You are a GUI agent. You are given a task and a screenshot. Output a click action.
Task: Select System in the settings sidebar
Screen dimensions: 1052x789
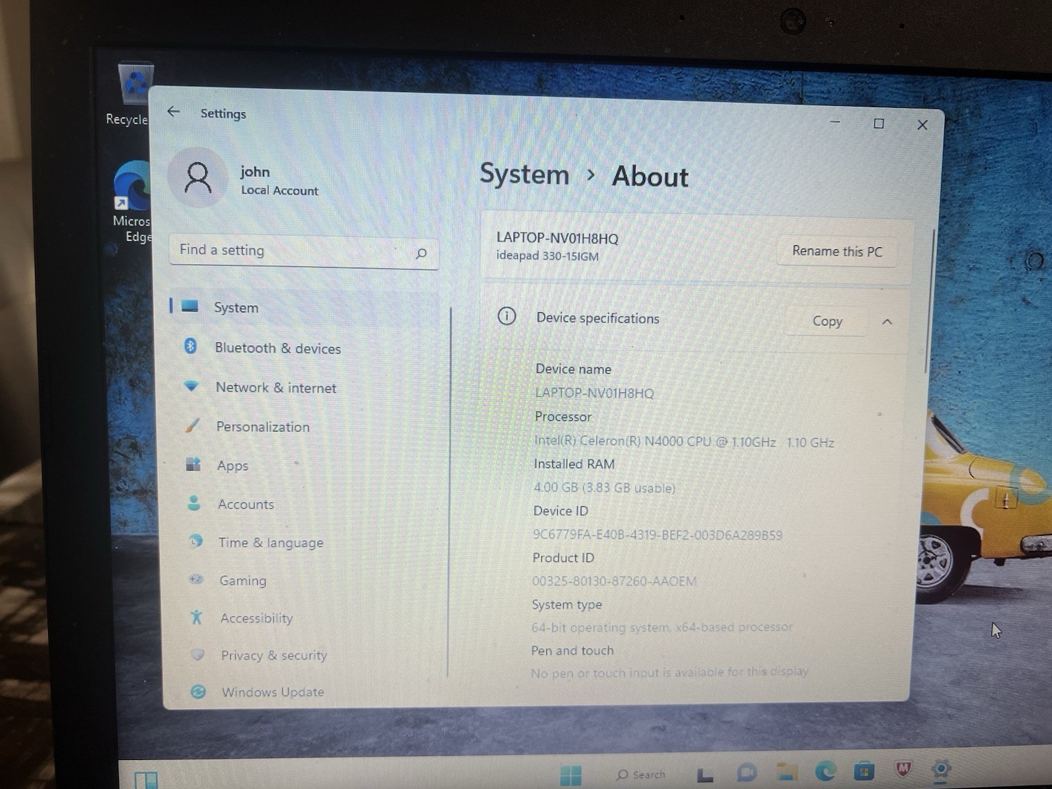[x=304, y=307]
